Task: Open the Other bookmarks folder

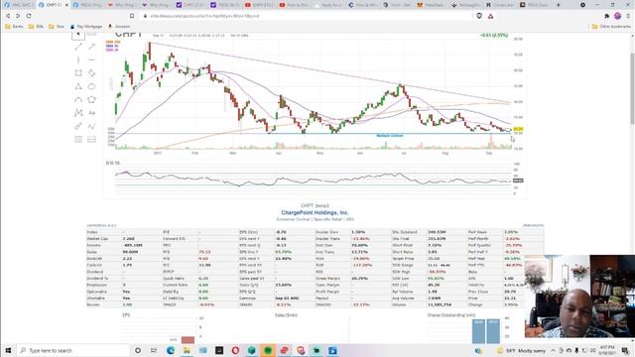Action: pyautogui.click(x=611, y=27)
